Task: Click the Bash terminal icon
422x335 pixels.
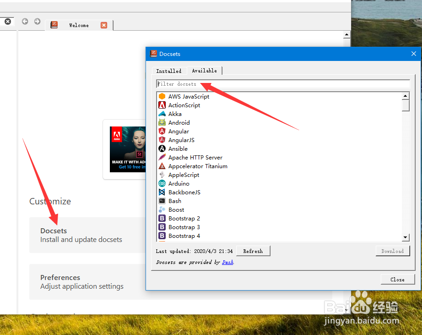Action: point(162,201)
